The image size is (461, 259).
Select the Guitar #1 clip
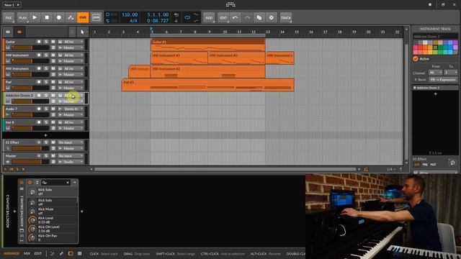(x=207, y=45)
